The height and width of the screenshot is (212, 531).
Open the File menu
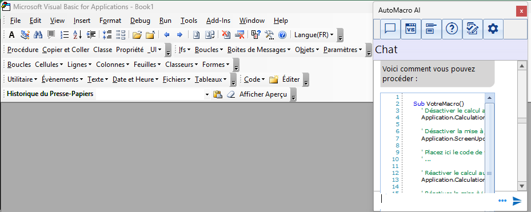pyautogui.click(x=15, y=21)
